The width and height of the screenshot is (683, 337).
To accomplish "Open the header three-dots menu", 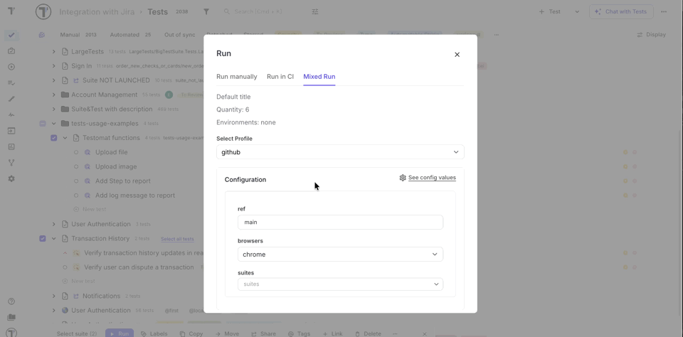I will click(663, 12).
